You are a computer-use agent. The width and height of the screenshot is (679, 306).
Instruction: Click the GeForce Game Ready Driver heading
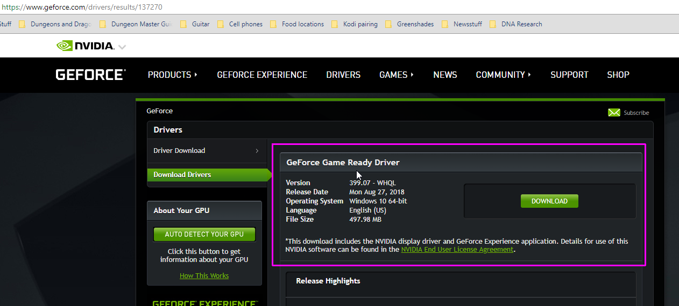[x=343, y=162]
